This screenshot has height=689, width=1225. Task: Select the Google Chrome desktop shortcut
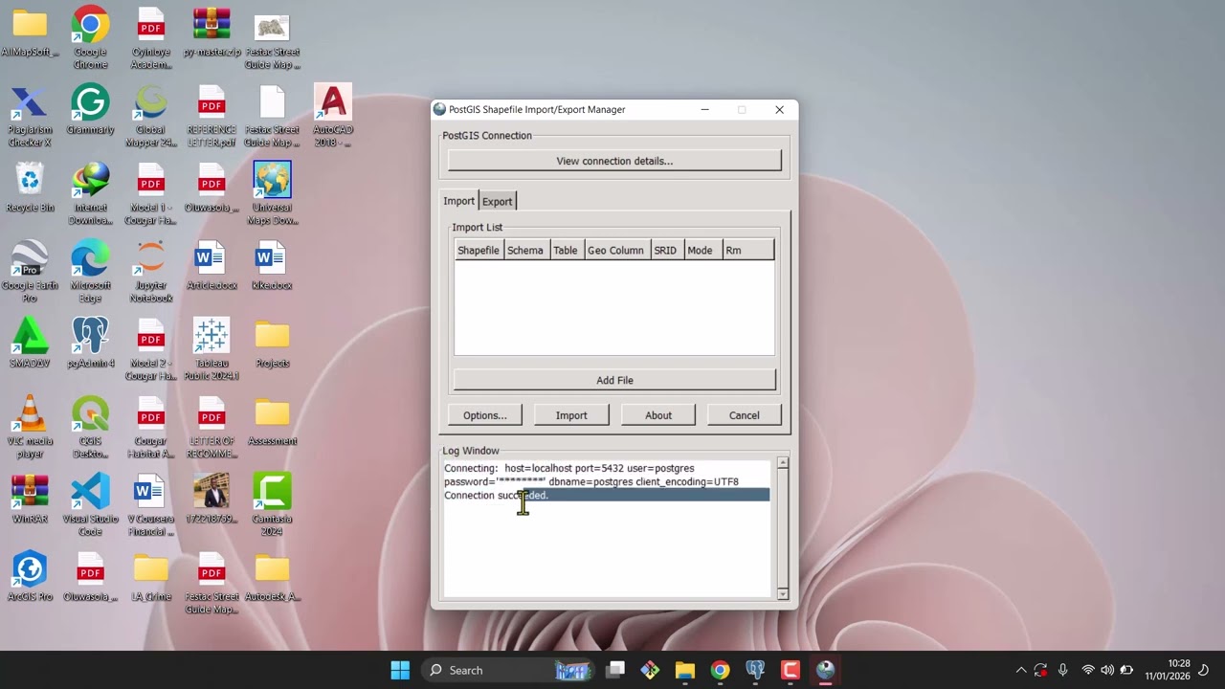90,38
